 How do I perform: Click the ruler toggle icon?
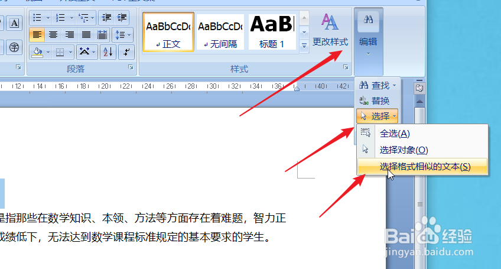[x=419, y=88]
